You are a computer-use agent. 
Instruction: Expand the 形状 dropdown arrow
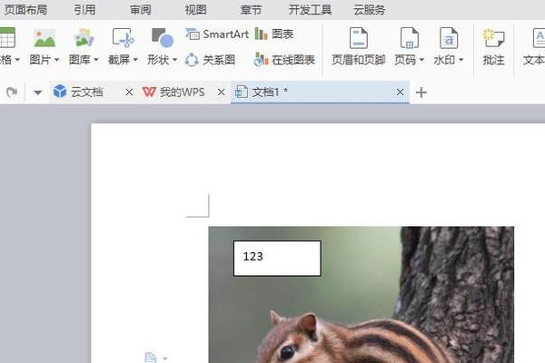pos(175,60)
